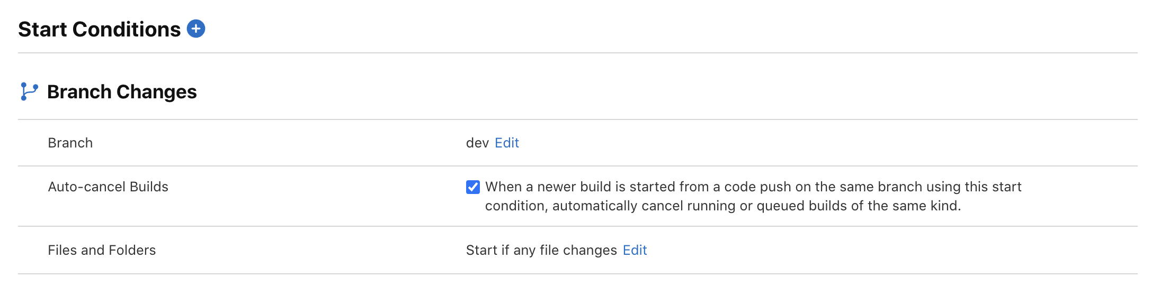Click the Auto-cancel Builds label

(x=108, y=187)
